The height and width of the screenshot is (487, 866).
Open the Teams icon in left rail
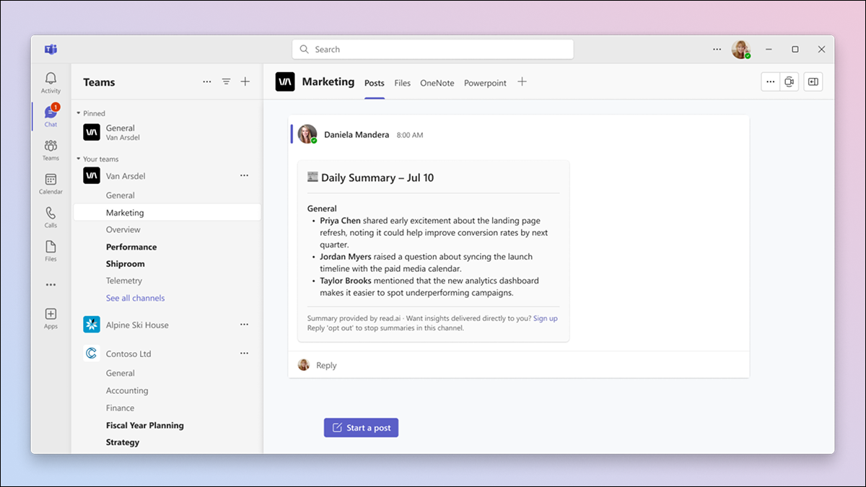coord(51,150)
